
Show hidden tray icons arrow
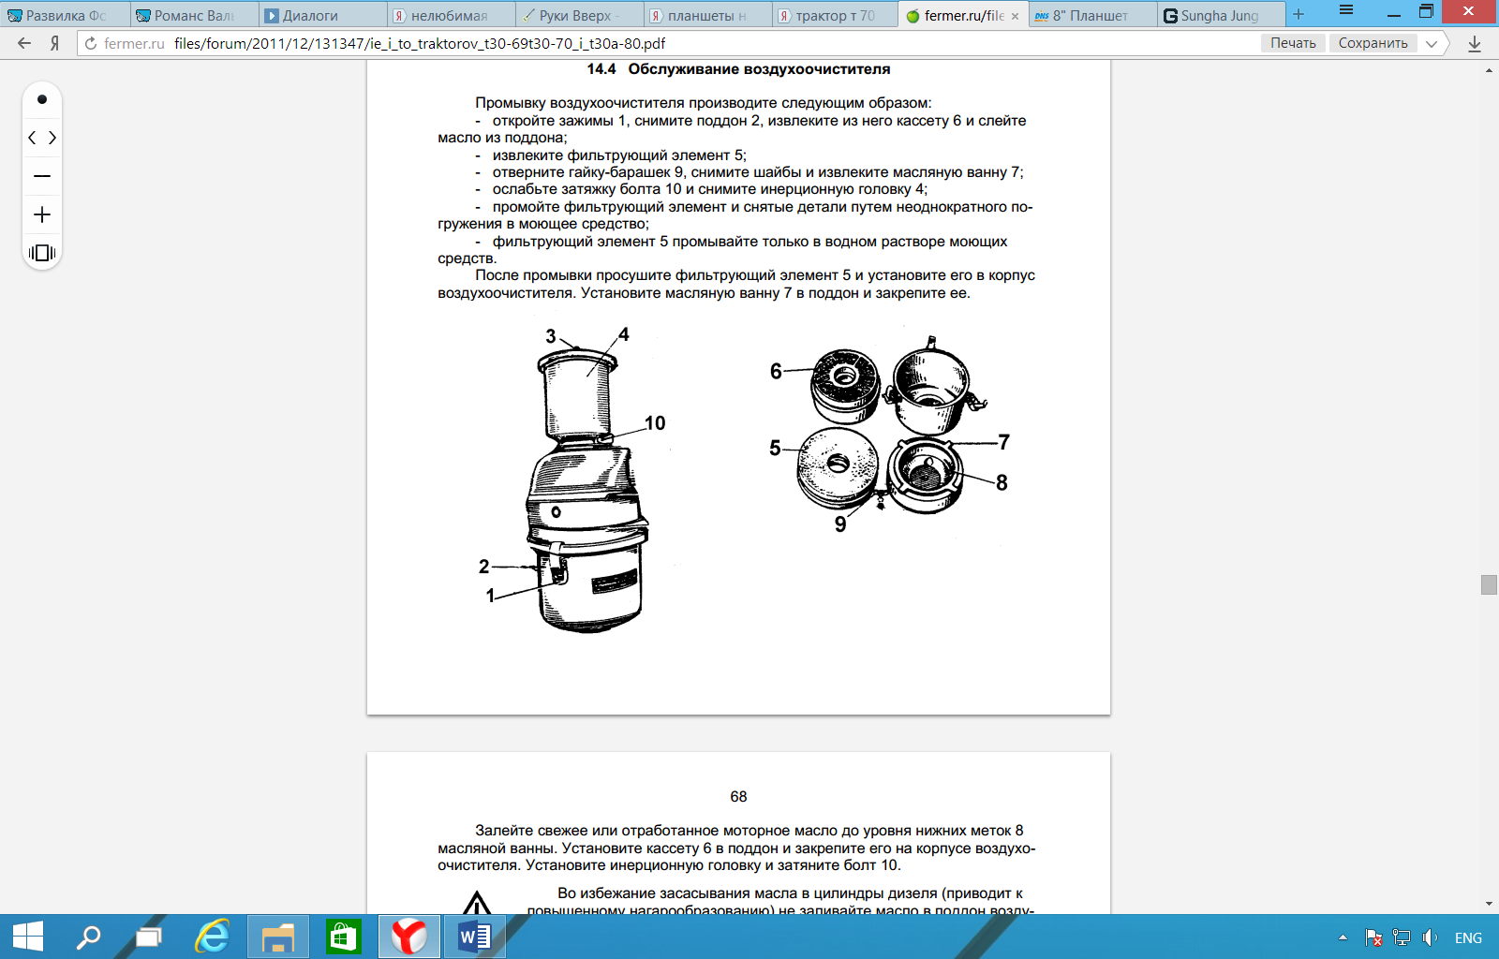point(1343,937)
